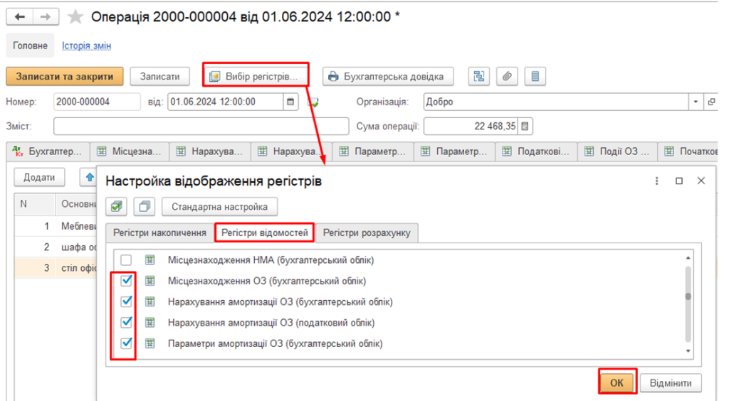Enable Місцезнаходження НМА (бухгалтерський облік) checkbox

(x=126, y=260)
